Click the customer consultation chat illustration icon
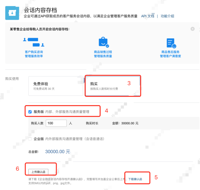The width and height of the screenshot is (200, 190). pos(34,42)
